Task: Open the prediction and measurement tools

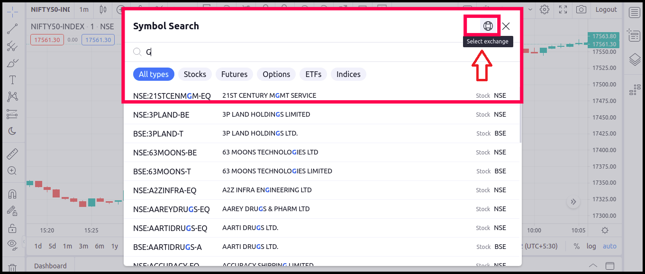Action: coord(12,114)
